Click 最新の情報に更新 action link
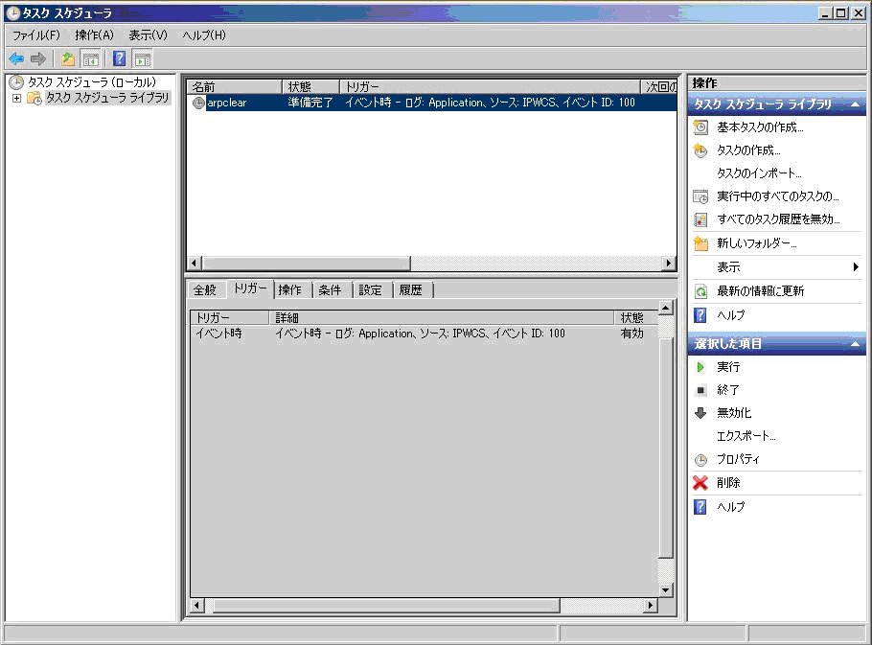The image size is (872, 645). click(x=760, y=290)
